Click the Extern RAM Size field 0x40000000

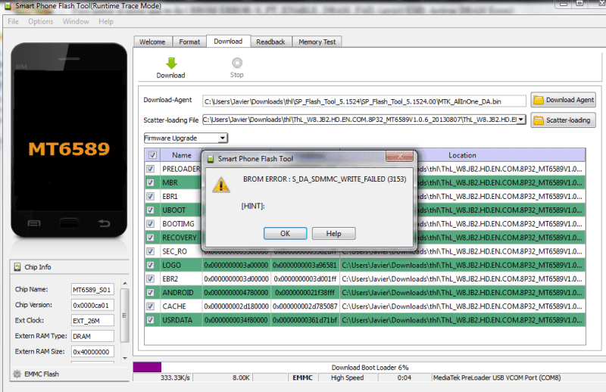point(92,352)
